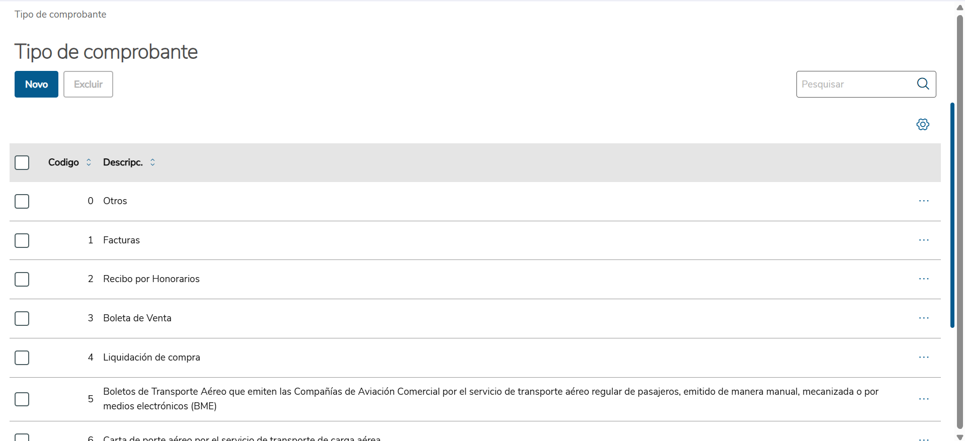Check the Boleta de Venta row

22,319
